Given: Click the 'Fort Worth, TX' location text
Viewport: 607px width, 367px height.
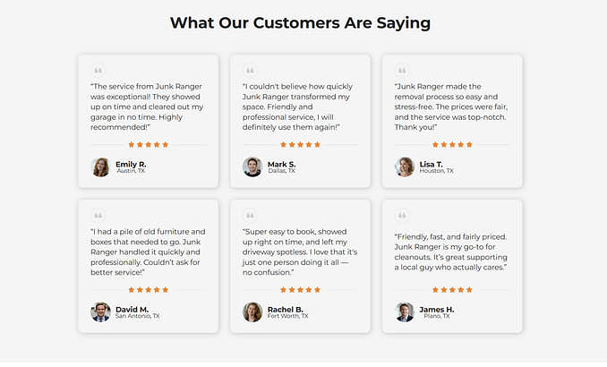Looking at the screenshot, I should [287, 316].
